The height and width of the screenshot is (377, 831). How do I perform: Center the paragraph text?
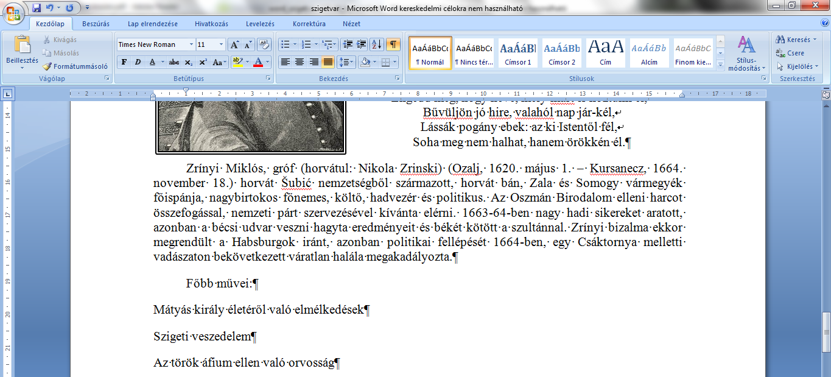point(300,62)
